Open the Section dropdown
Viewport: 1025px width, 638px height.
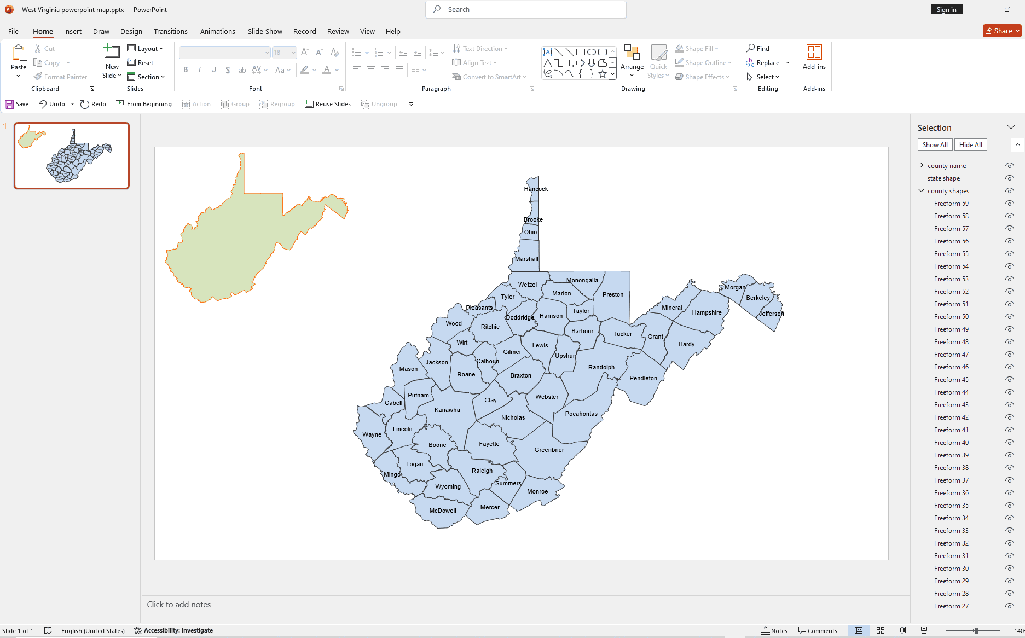click(x=146, y=77)
